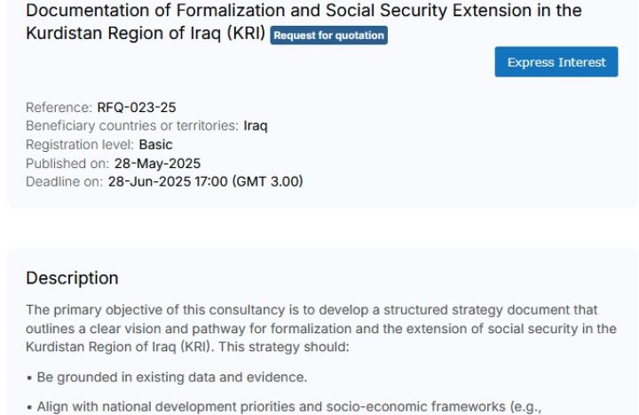Select the published date 28-May-2025
The height and width of the screenshot is (415, 639).
click(157, 164)
